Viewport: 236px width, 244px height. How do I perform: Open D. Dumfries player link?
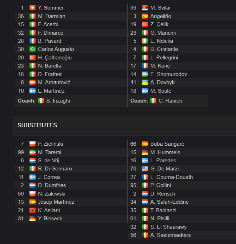coord(52,185)
